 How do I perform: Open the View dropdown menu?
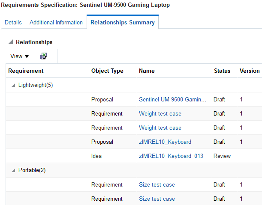click(20, 56)
